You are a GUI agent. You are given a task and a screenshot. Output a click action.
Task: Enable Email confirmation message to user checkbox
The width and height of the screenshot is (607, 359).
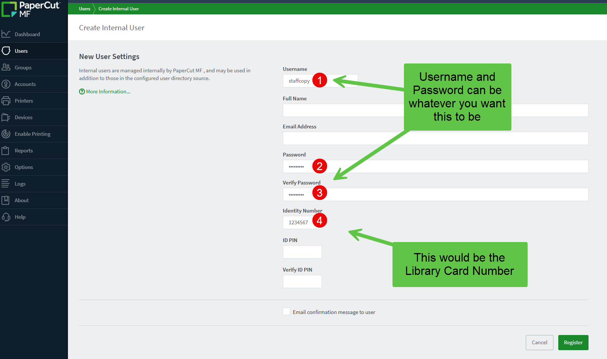click(287, 312)
